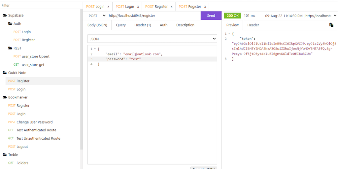
Task: Open the JSON body type dropdown
Action: pos(152,39)
